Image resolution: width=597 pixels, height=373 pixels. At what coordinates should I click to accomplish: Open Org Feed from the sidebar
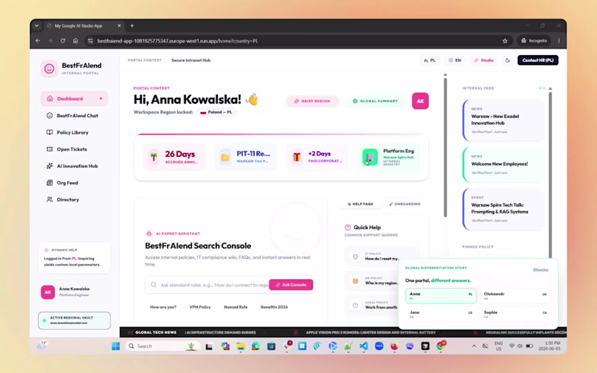coord(74,183)
